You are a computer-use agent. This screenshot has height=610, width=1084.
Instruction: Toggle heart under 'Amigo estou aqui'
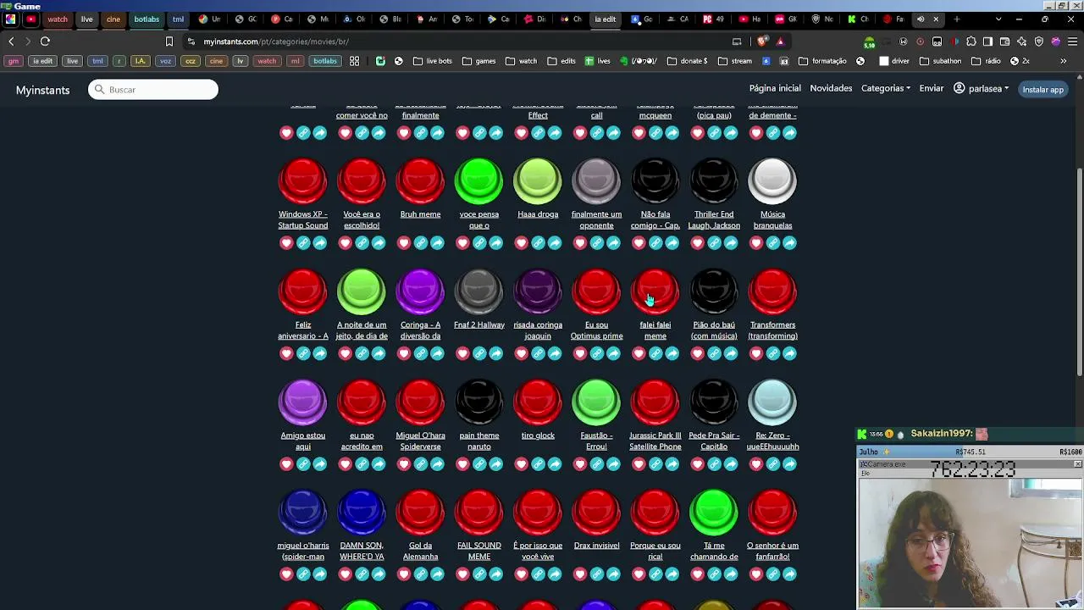pos(286,464)
